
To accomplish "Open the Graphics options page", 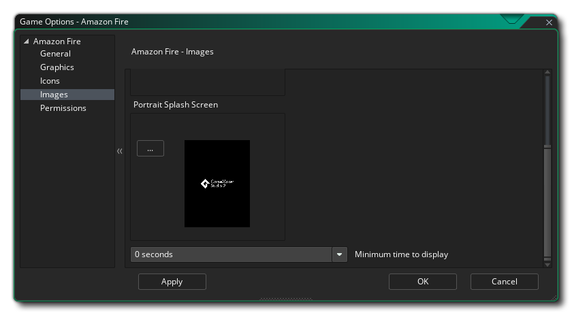I will [x=57, y=67].
